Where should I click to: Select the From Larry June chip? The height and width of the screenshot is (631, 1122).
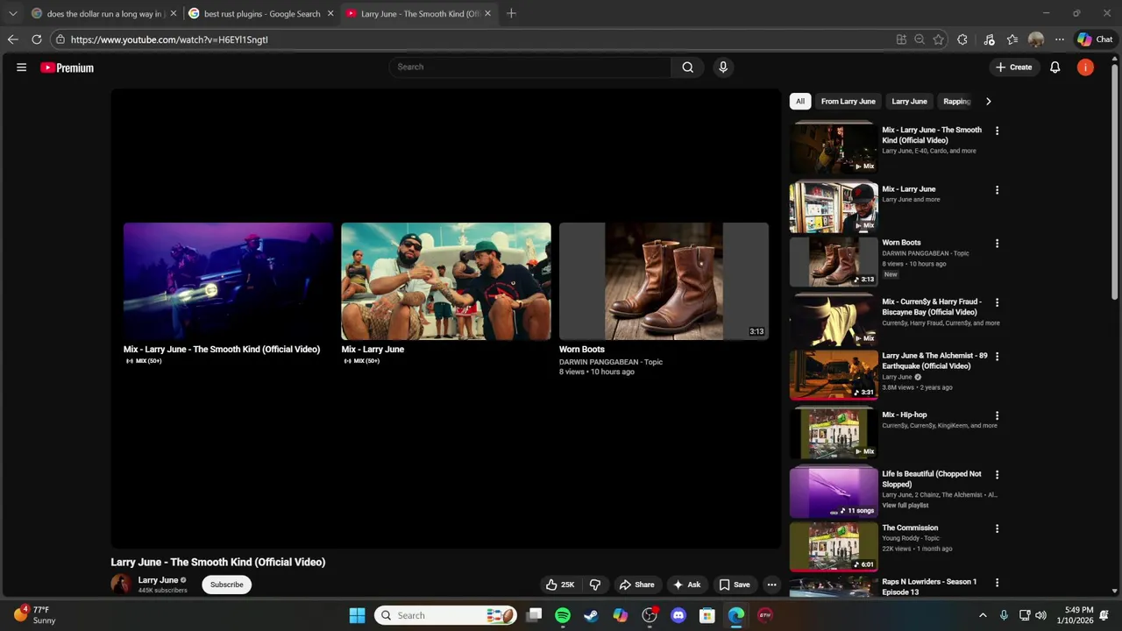(x=848, y=102)
